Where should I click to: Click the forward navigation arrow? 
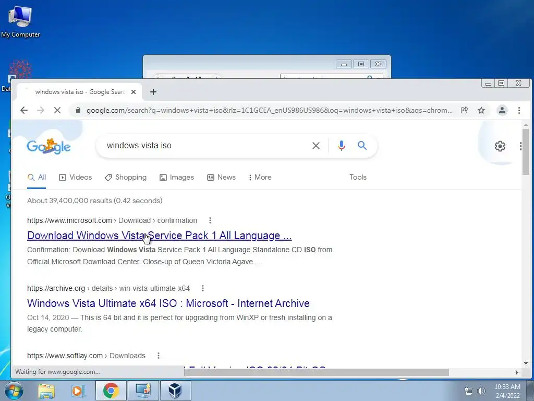click(41, 110)
